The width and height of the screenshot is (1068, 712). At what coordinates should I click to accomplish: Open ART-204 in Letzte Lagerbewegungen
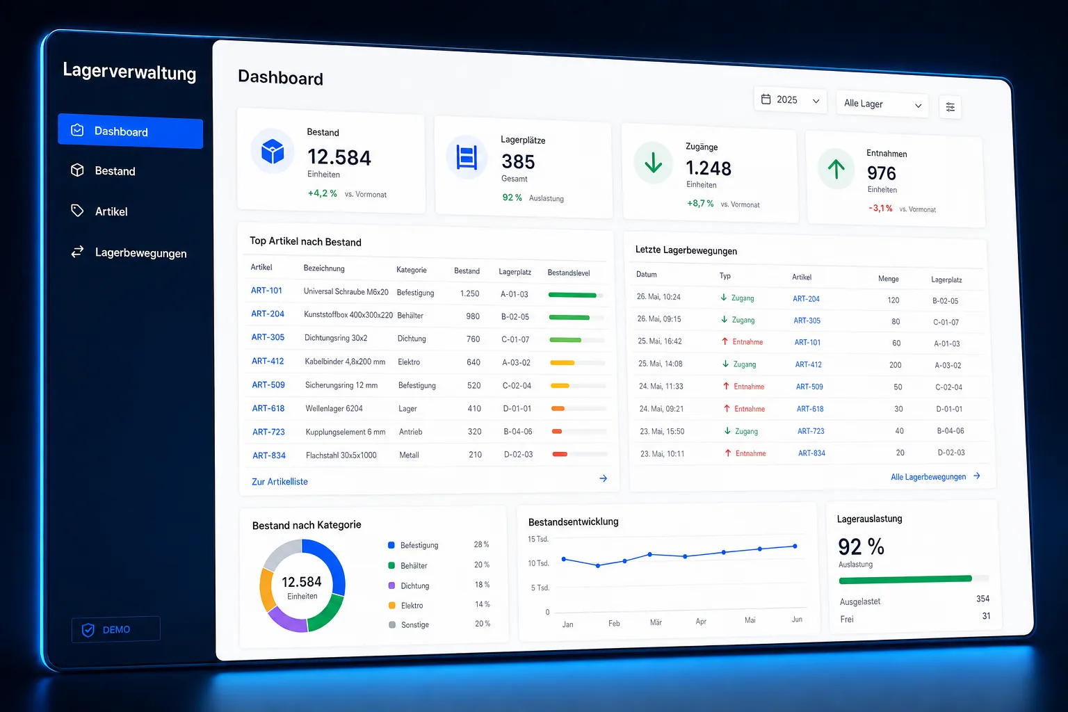(806, 299)
